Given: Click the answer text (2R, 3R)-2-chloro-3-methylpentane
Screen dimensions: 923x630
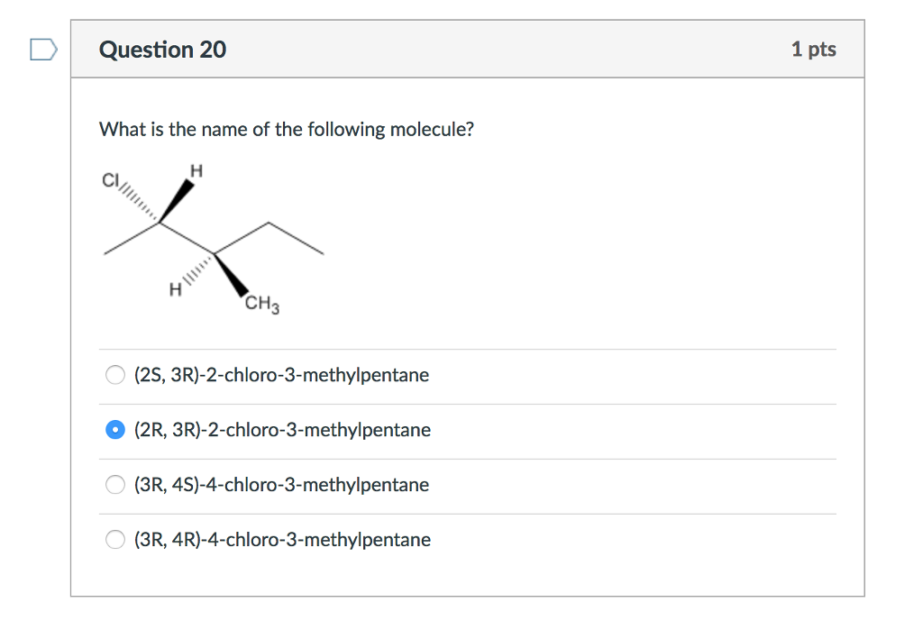Looking at the screenshot, I should pyautogui.click(x=282, y=430).
